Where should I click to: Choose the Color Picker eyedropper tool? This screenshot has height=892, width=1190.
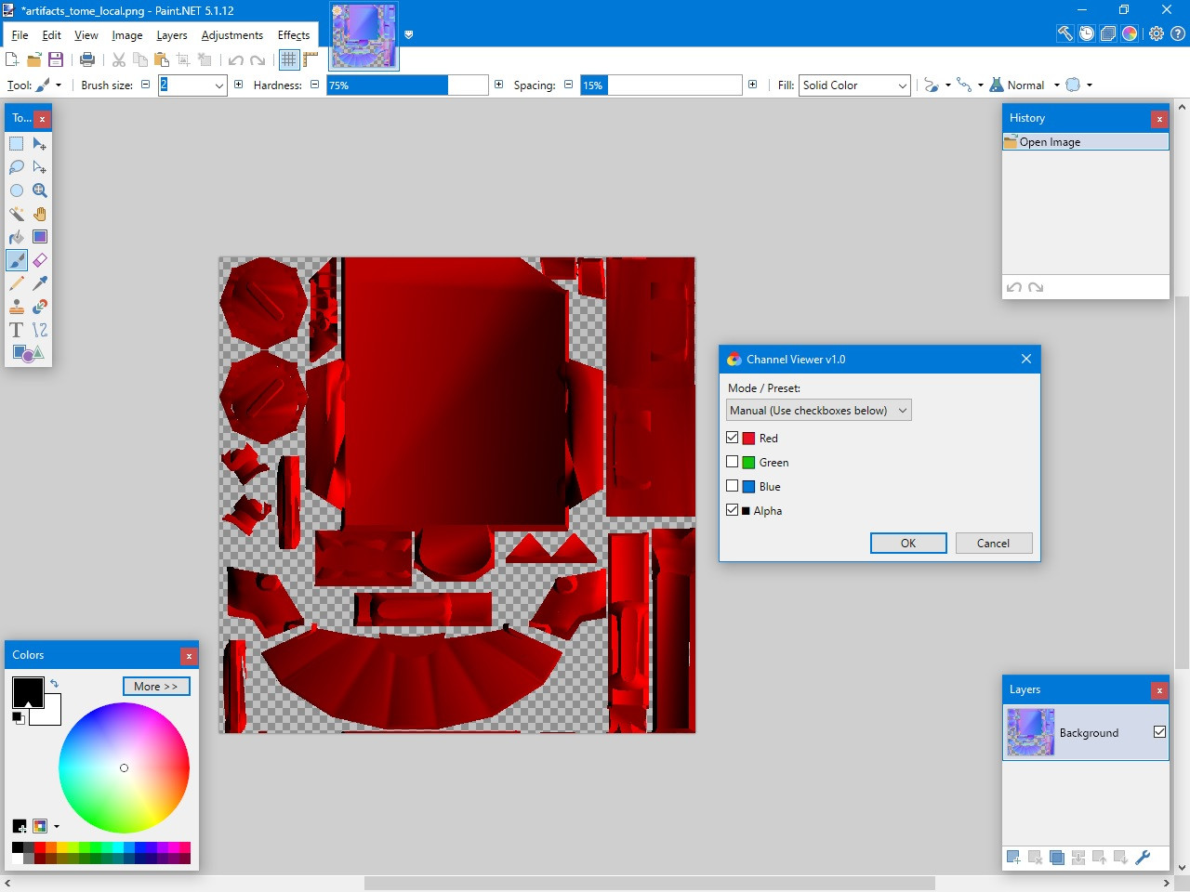pyautogui.click(x=40, y=283)
